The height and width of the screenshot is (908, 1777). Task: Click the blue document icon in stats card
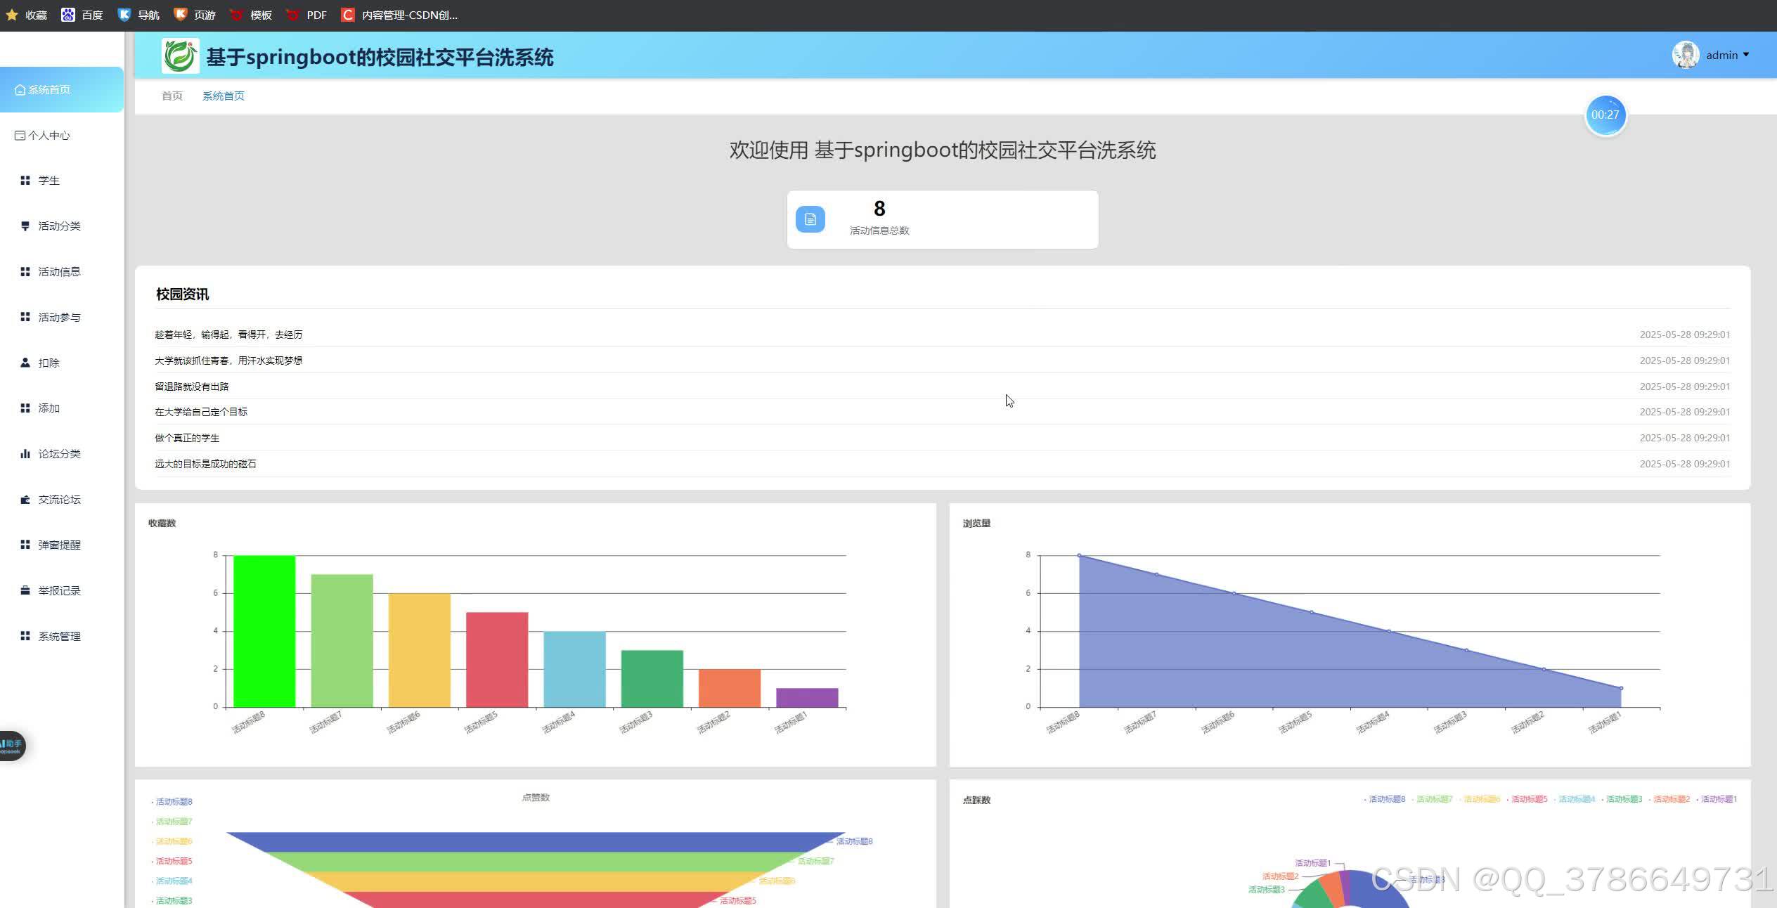810,219
